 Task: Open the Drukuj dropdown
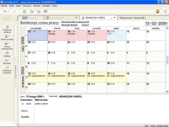tap(85, 25)
